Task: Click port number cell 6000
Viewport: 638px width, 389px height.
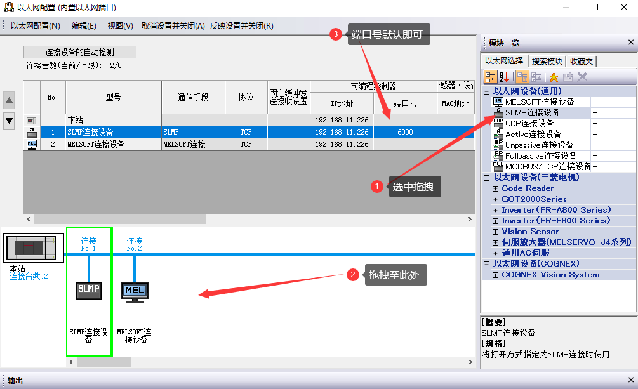Action: point(405,132)
